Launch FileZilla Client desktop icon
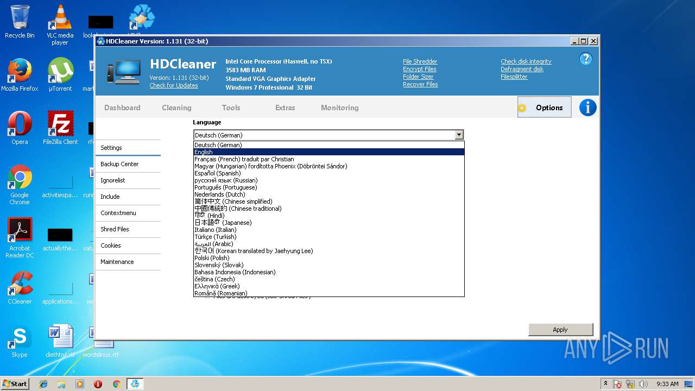695x391 pixels. coord(60,128)
